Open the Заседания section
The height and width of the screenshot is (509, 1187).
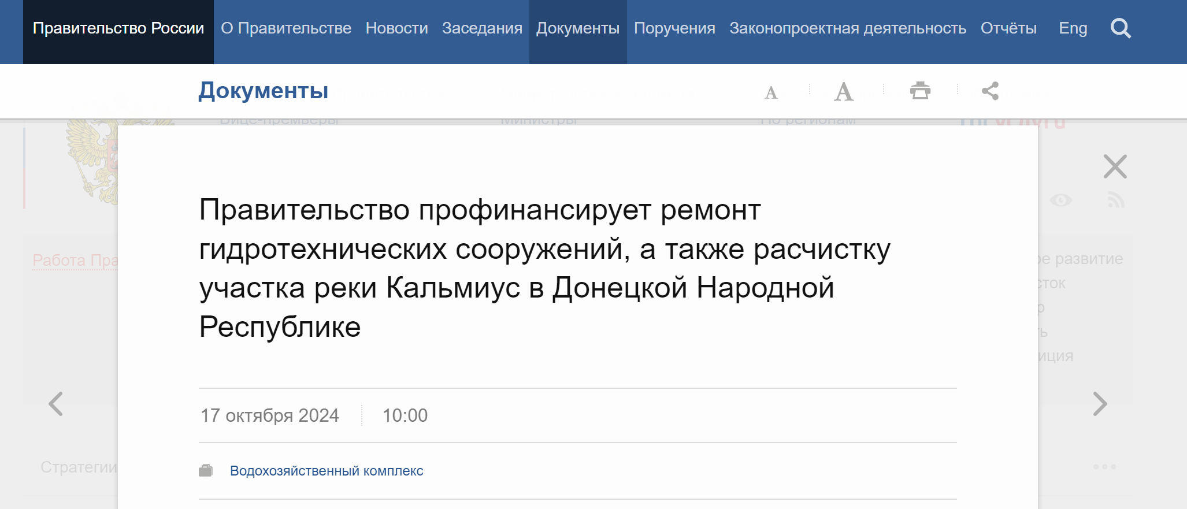(x=482, y=28)
